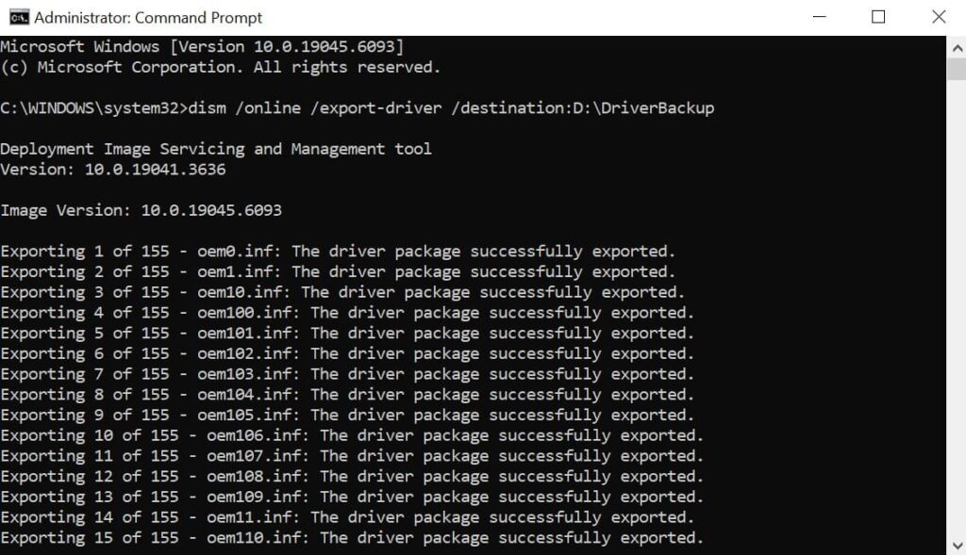Maximize the Command Prompt window
Screen dimensions: 966x555
878,17
